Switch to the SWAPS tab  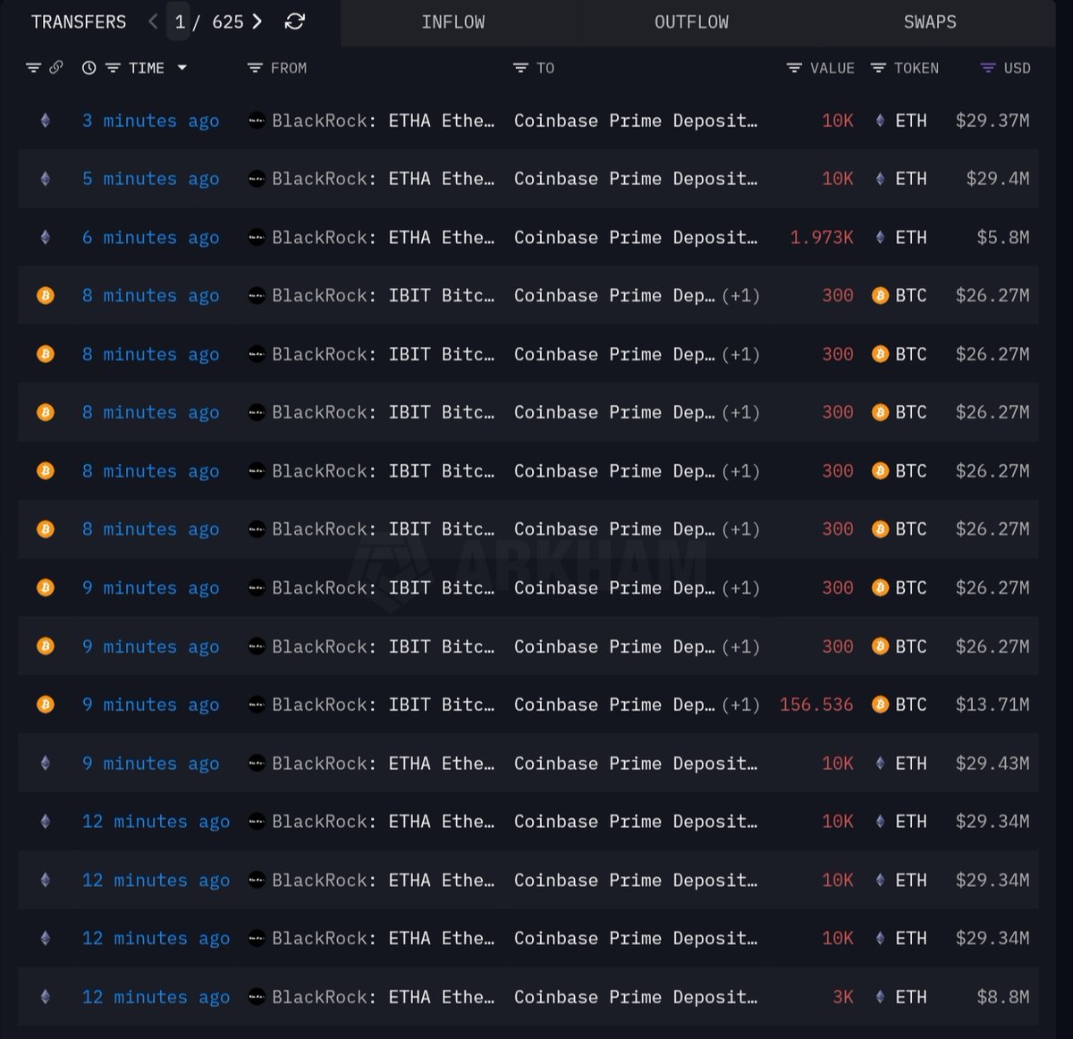pyautogui.click(x=930, y=22)
